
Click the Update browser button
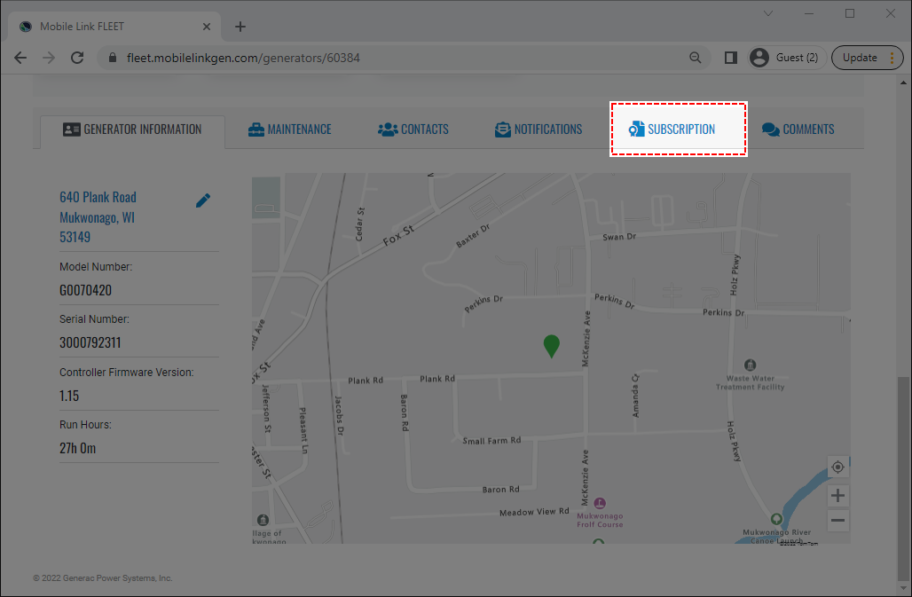(860, 57)
